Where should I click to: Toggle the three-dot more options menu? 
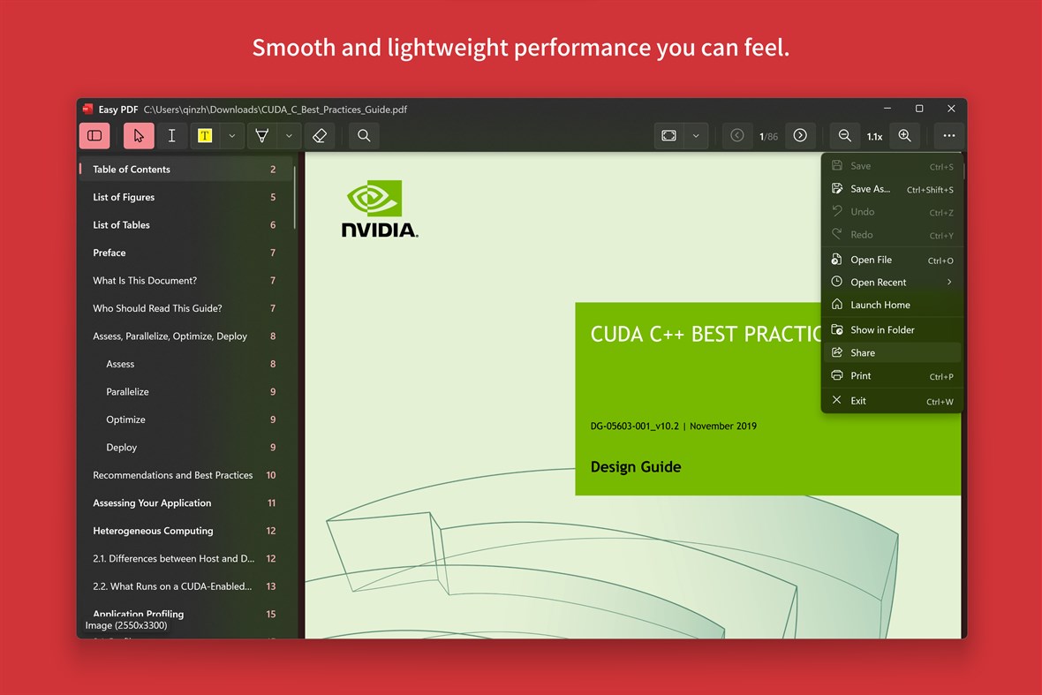(x=949, y=135)
